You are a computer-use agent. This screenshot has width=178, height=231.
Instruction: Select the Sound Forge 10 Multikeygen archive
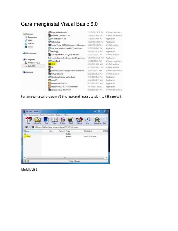[67, 45]
